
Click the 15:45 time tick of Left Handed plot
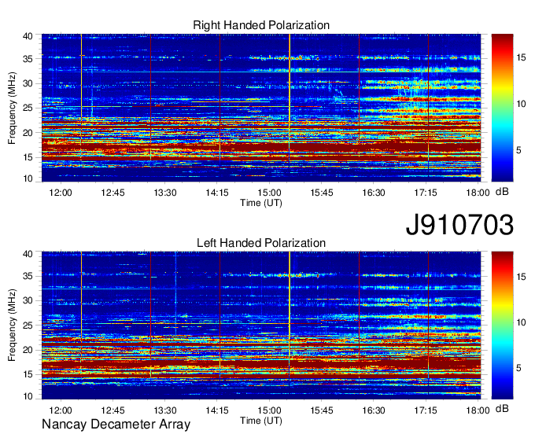(322, 410)
